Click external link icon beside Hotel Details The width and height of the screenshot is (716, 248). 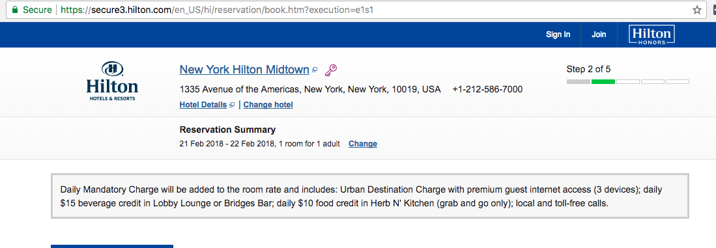pyautogui.click(x=232, y=105)
